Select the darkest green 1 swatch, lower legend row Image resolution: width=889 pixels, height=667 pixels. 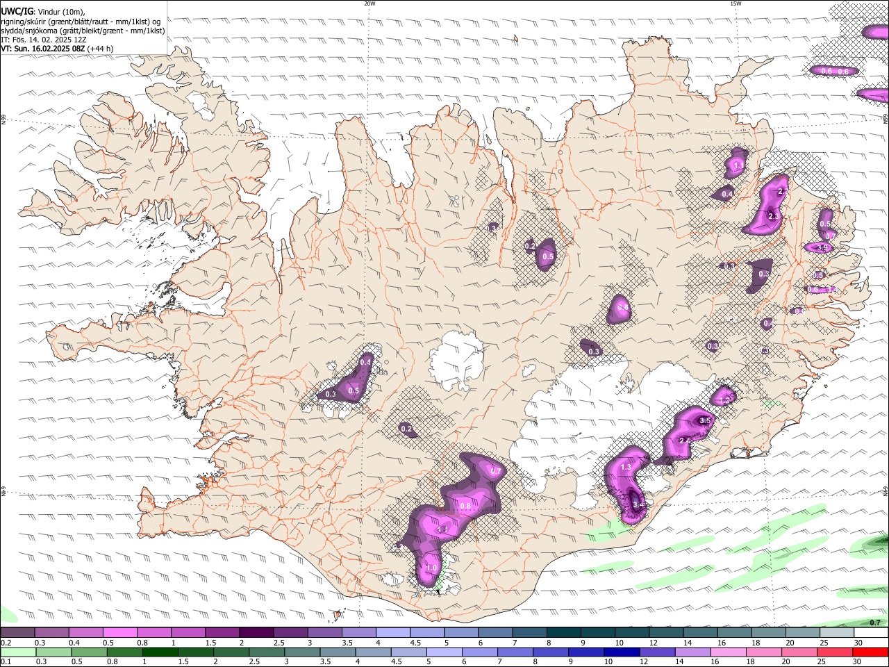pyautogui.click(x=160, y=652)
